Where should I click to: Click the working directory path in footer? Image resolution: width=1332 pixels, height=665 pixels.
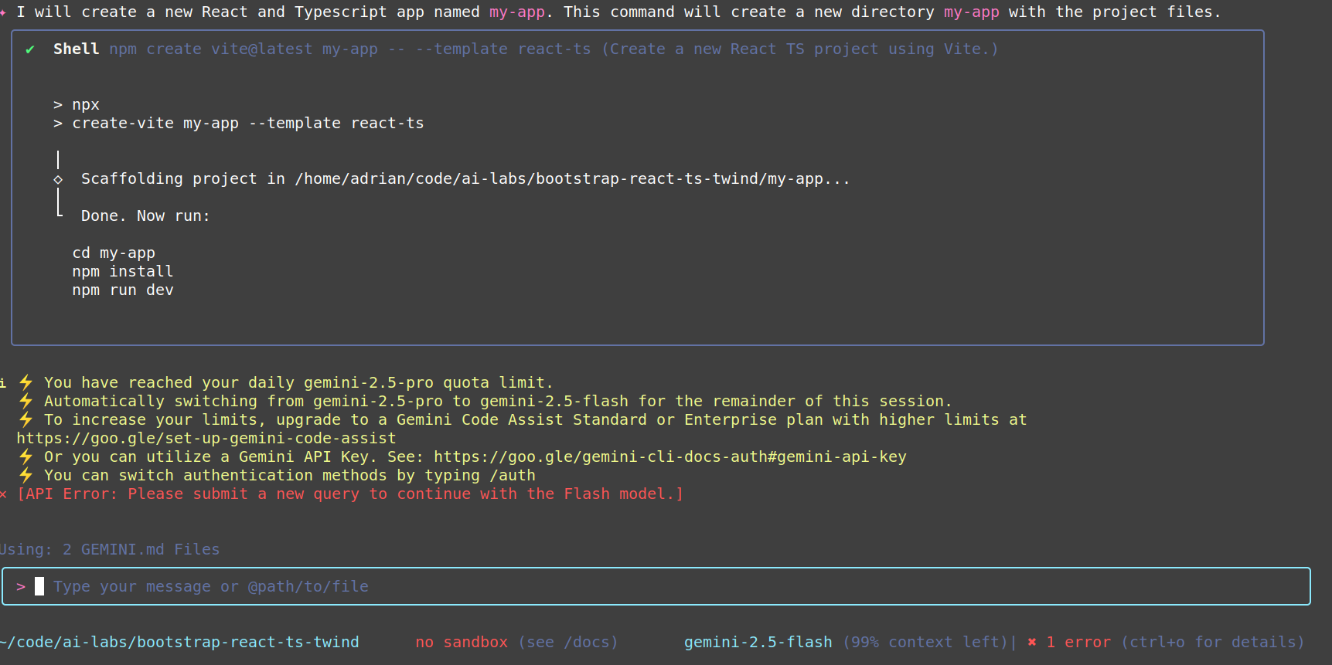(x=180, y=642)
